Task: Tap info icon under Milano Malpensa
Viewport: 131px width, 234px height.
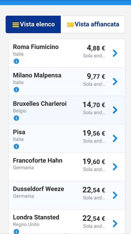Action: pyautogui.click(x=16, y=90)
